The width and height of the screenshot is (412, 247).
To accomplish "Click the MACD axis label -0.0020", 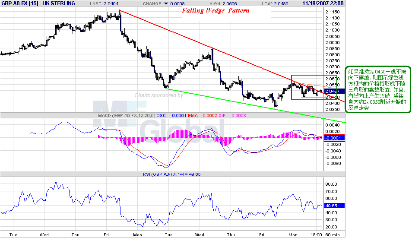I will pos(333,145).
